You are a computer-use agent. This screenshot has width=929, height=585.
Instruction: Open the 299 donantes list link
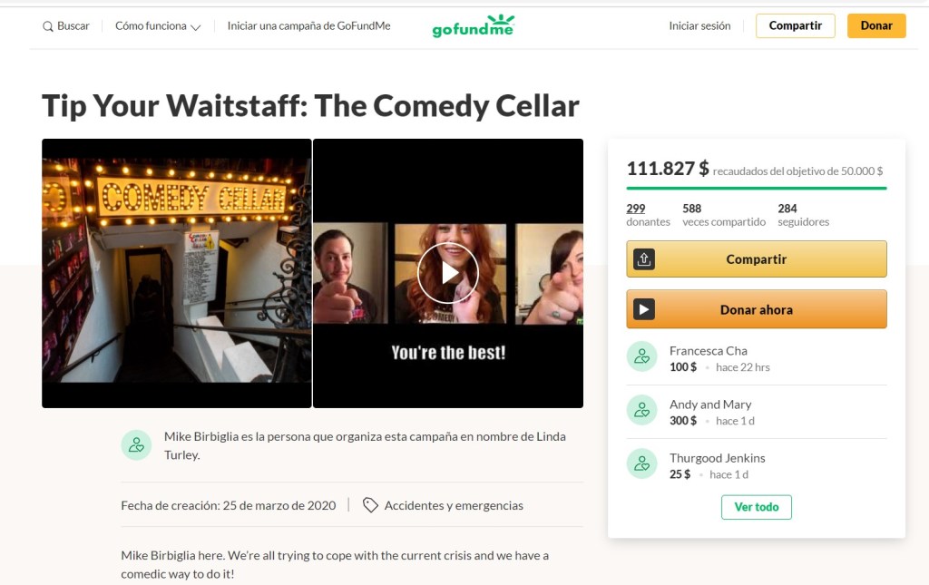tap(636, 209)
